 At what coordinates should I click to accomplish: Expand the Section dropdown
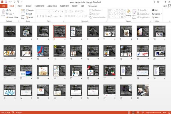coord(30,17)
